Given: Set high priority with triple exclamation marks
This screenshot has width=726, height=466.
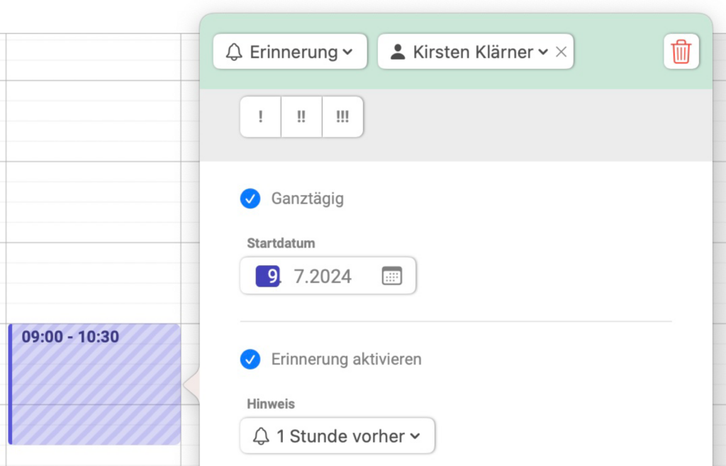Looking at the screenshot, I should point(342,117).
